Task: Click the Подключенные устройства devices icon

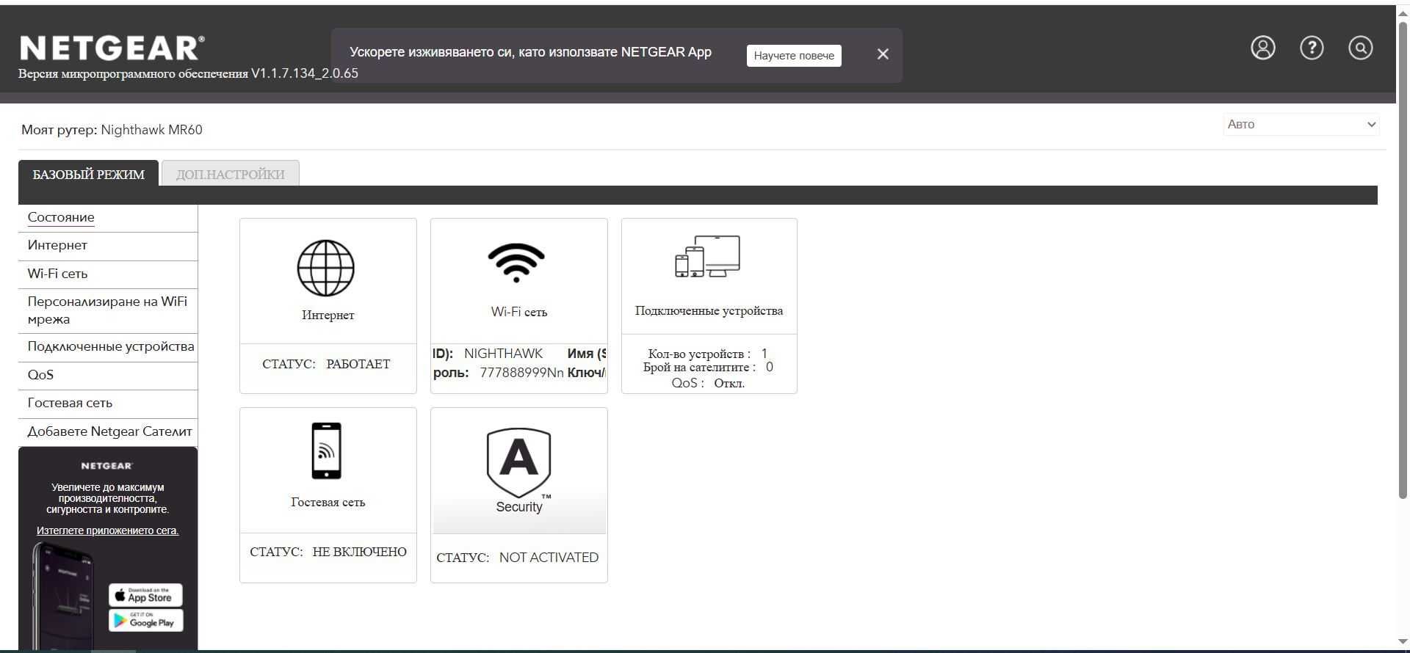Action: pyautogui.click(x=708, y=257)
